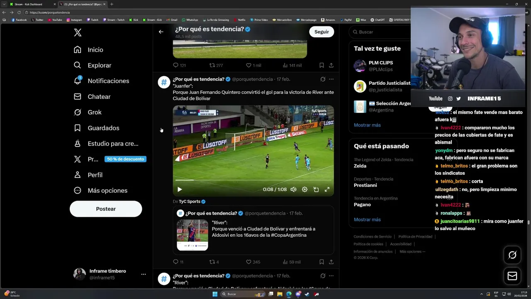Open the Netflix bookmark
Viewport: 531px width, 299px height.
tap(239, 20)
